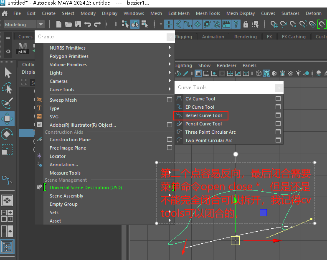This screenshot has height=260, width=327.
Task: Activate the Rotate tool
Action: click(x=7, y=134)
